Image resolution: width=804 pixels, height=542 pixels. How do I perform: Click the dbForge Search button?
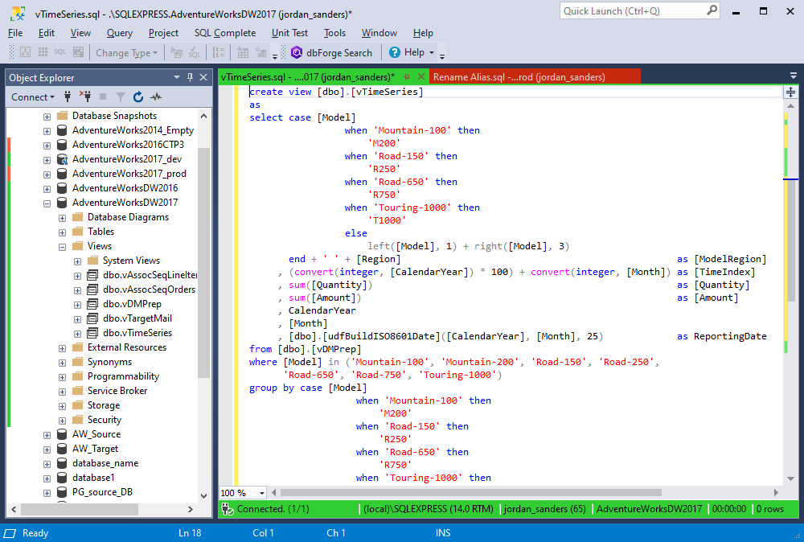[x=332, y=52]
